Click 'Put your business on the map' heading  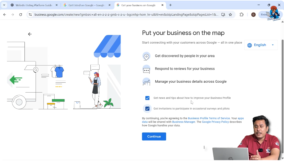[x=183, y=33]
